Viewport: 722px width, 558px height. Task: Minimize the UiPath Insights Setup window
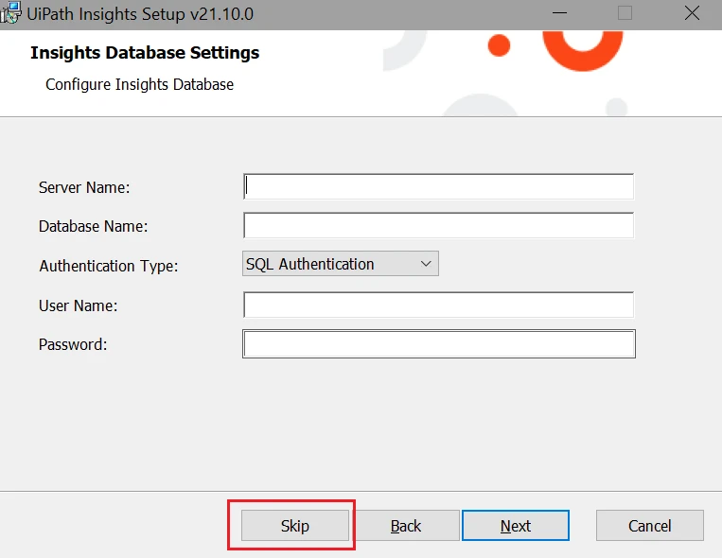tap(559, 13)
